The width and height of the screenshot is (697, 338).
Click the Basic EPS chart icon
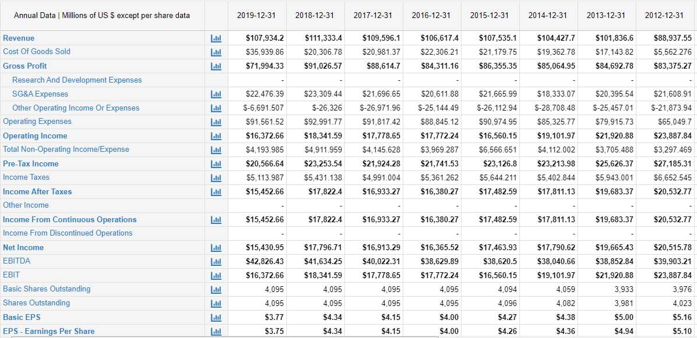coord(216,317)
